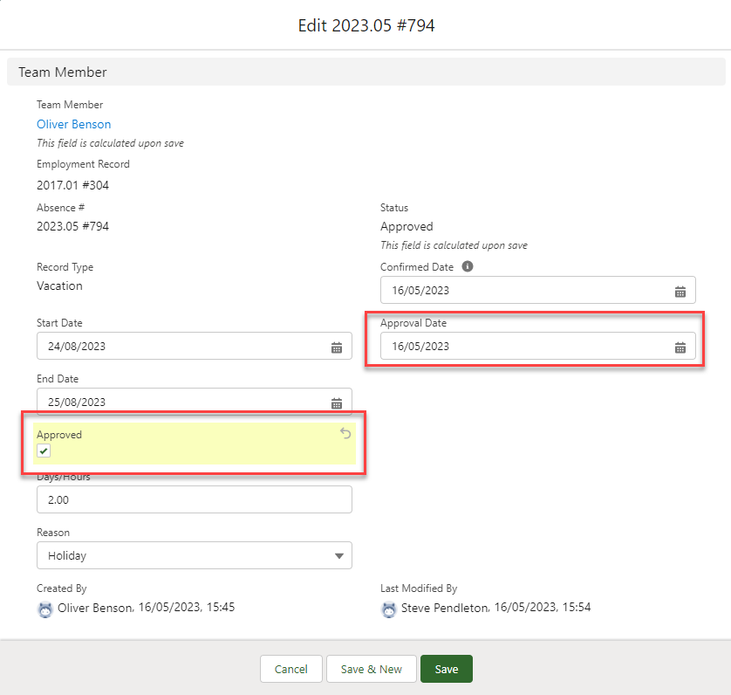This screenshot has height=695, width=731.
Task: Expand the Reason dropdown showing Holiday
Action: pyautogui.click(x=195, y=555)
